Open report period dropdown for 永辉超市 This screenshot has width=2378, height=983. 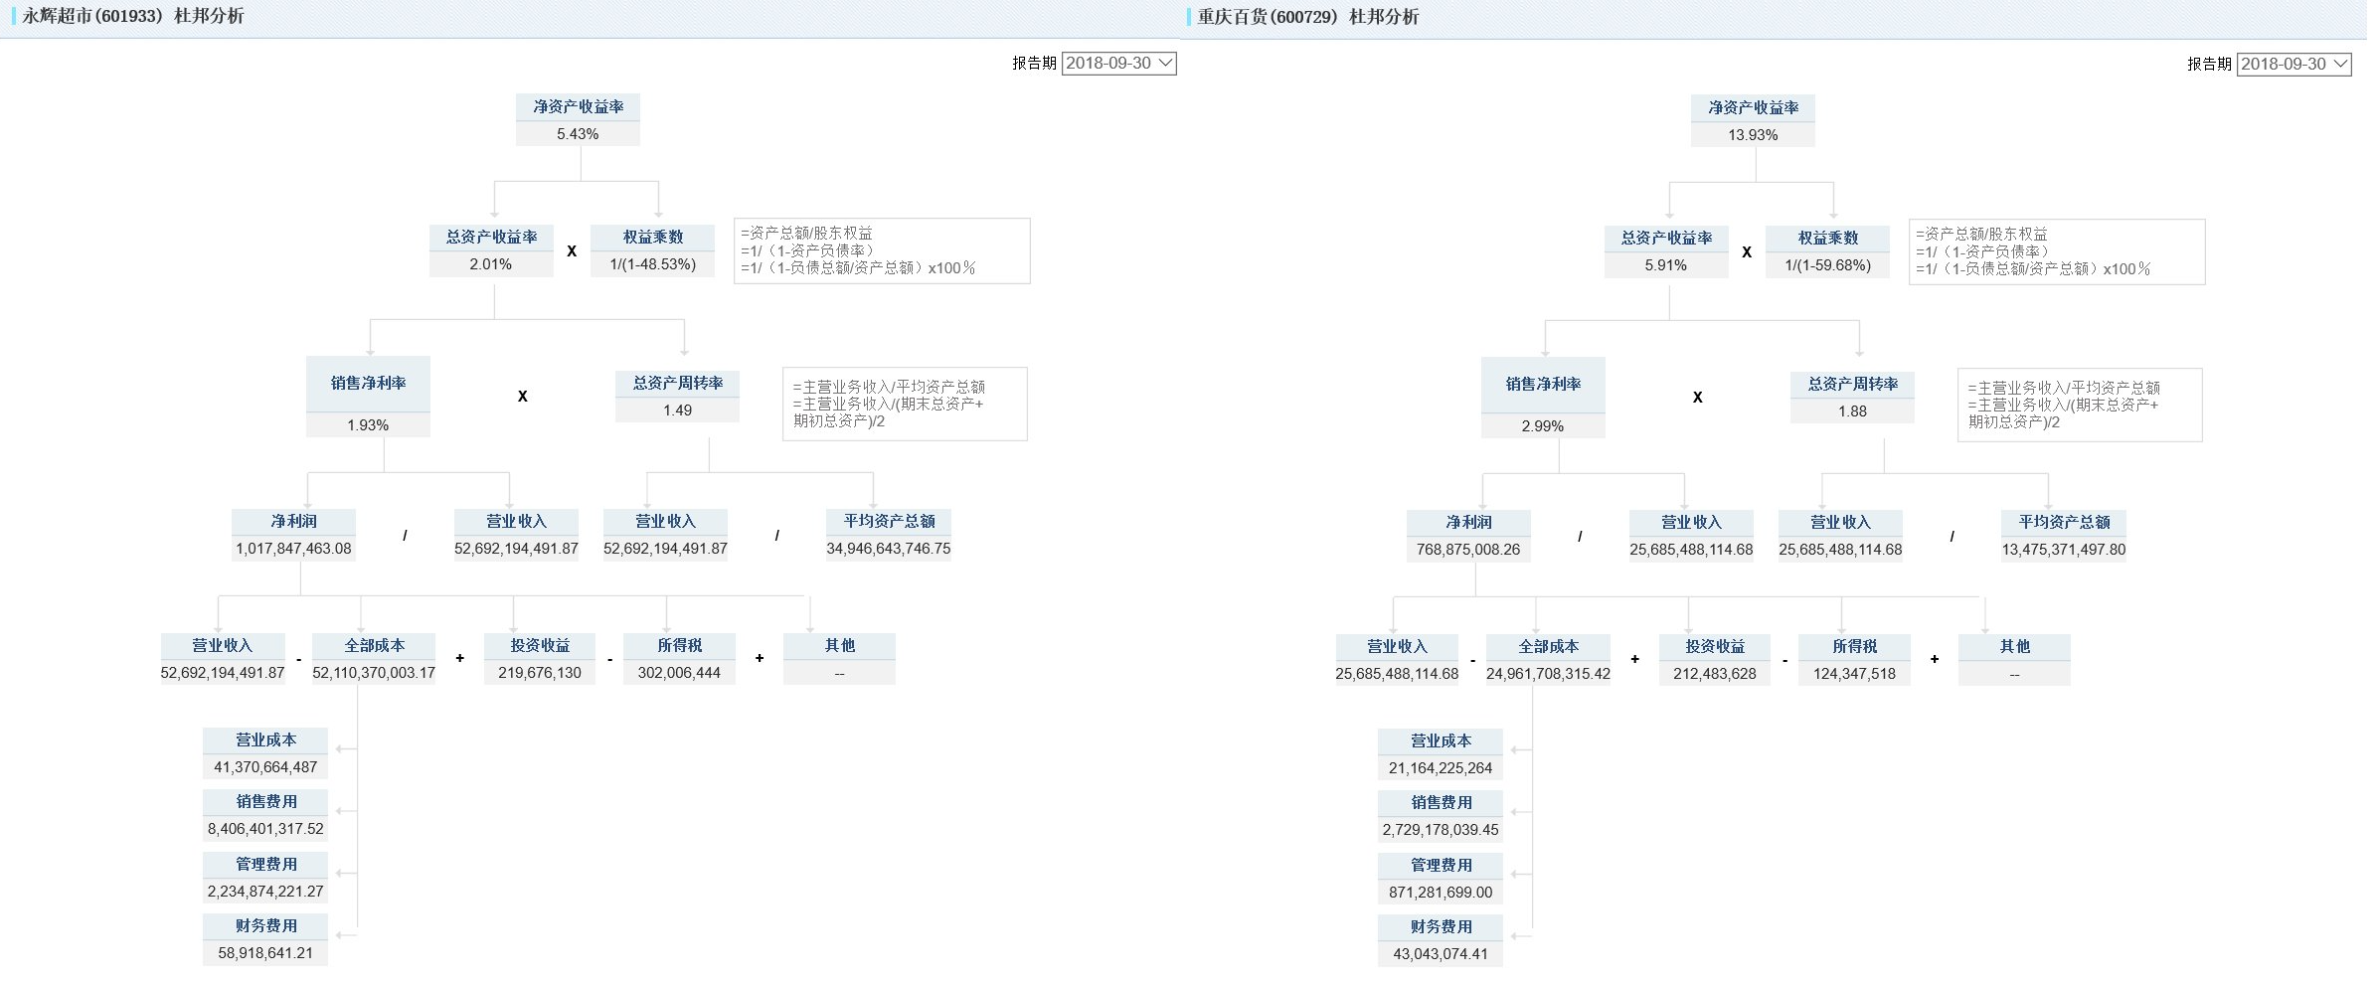(1118, 64)
